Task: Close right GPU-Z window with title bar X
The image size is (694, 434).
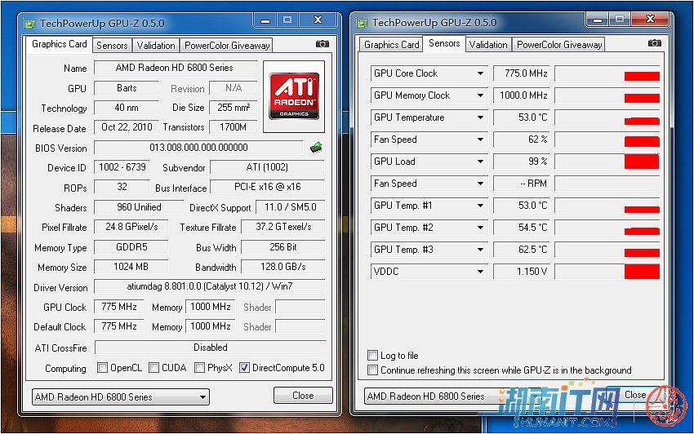Action: click(x=650, y=19)
